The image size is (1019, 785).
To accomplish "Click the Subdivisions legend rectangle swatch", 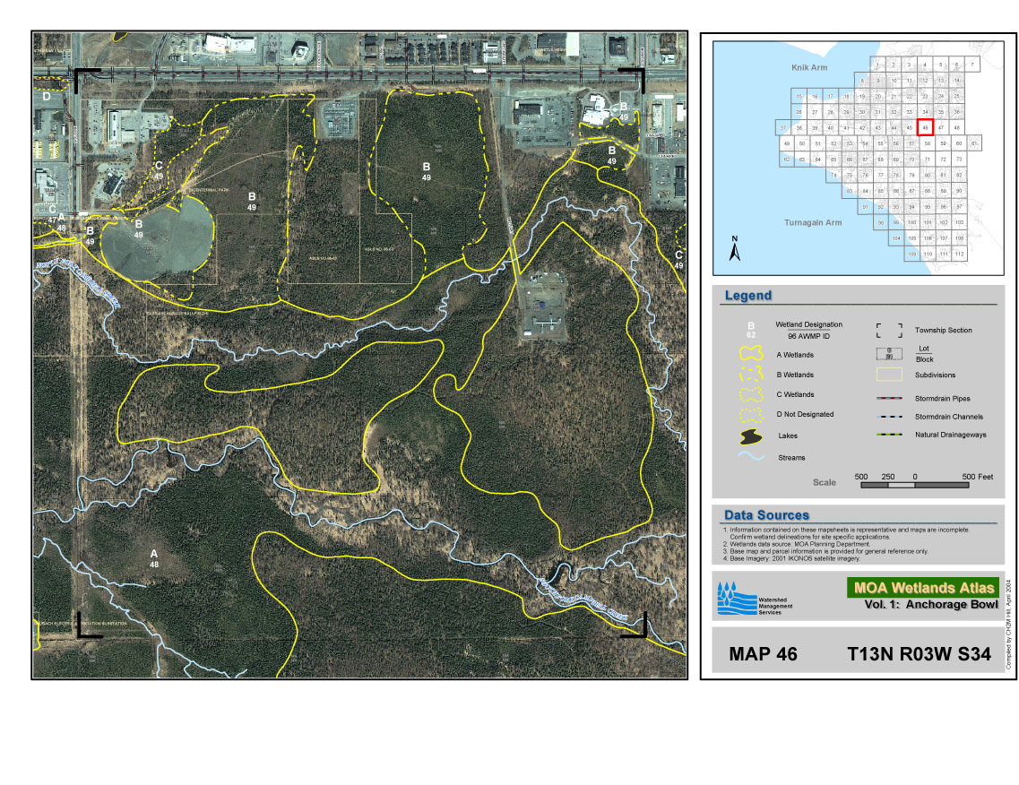I will click(888, 375).
